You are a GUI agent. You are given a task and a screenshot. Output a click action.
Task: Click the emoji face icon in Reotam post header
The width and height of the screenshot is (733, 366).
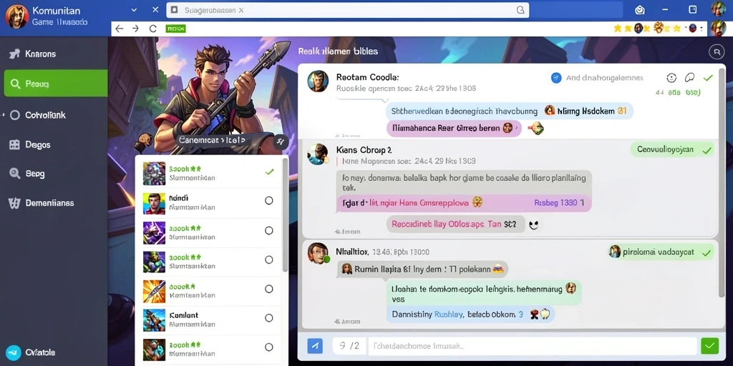pyautogui.click(x=671, y=78)
